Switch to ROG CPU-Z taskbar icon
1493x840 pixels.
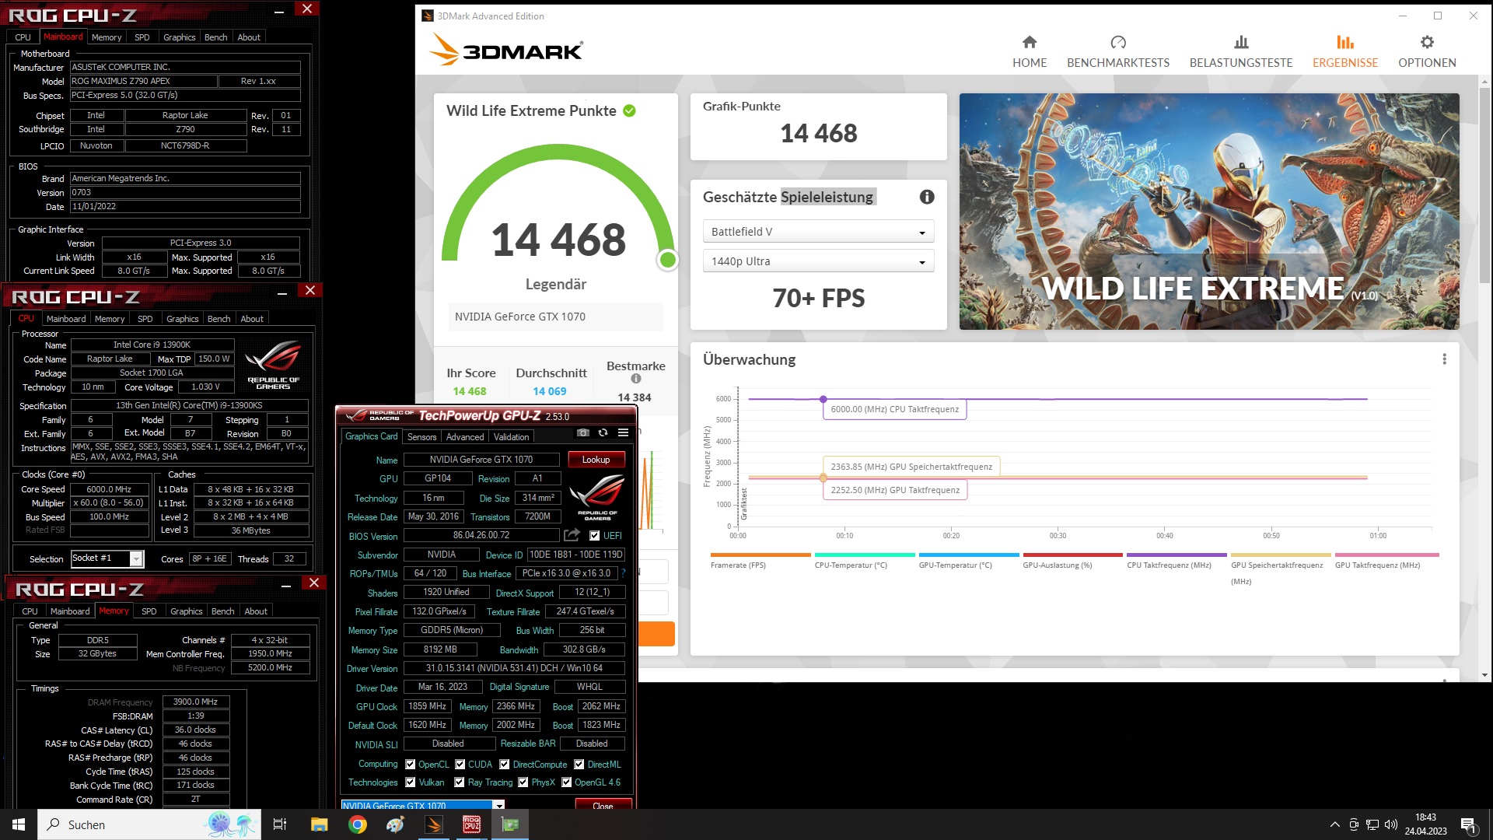[472, 824]
